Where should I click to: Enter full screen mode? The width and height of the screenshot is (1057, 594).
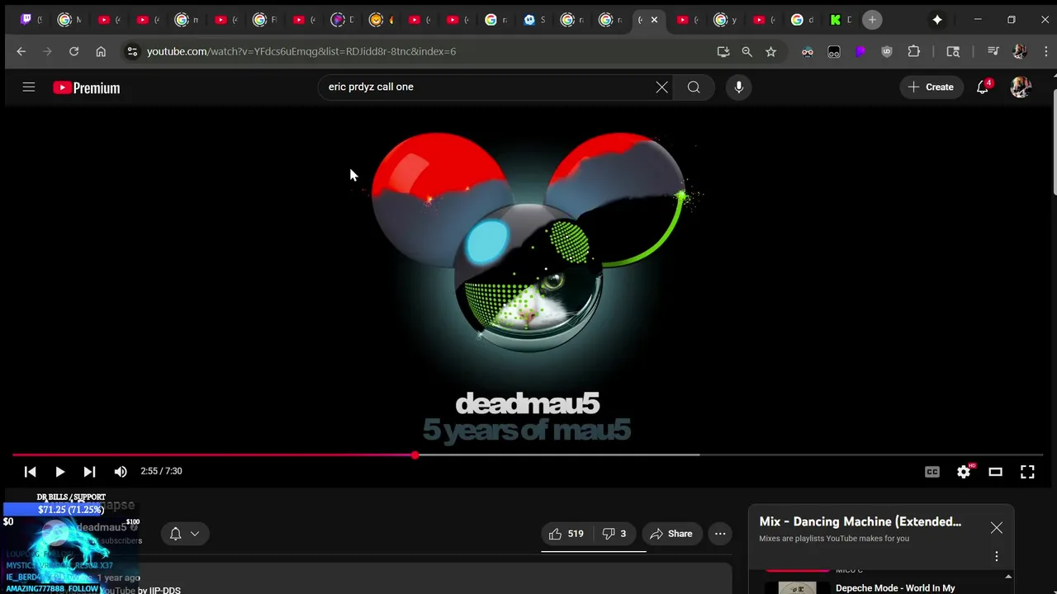click(1027, 471)
